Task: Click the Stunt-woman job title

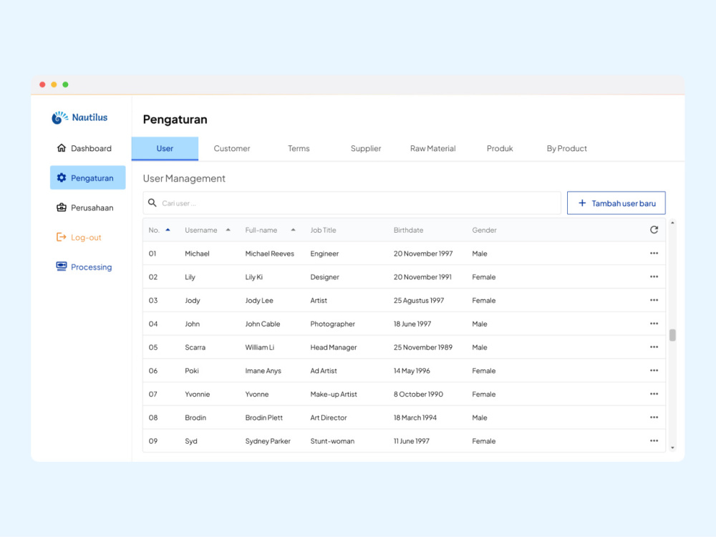Action: pyautogui.click(x=332, y=441)
